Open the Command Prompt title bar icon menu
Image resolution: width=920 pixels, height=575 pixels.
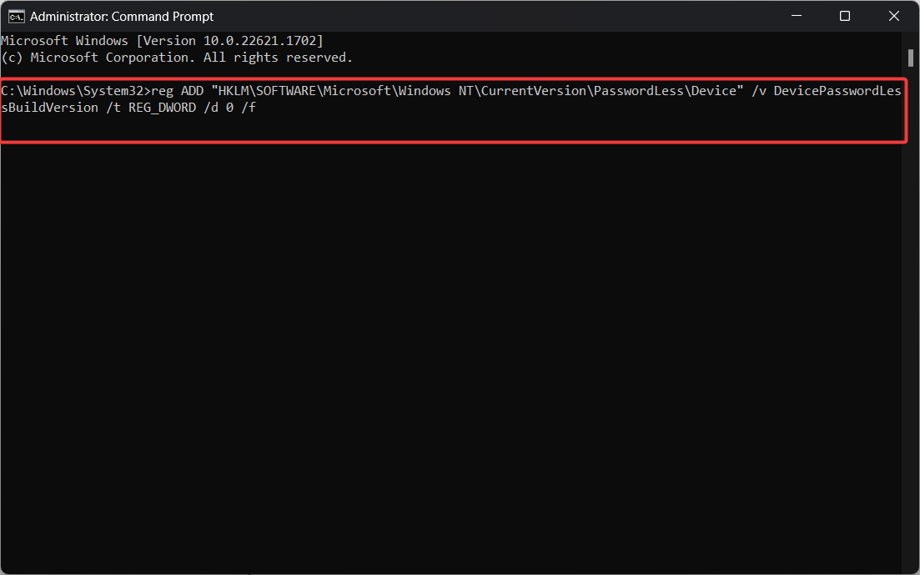tap(16, 17)
